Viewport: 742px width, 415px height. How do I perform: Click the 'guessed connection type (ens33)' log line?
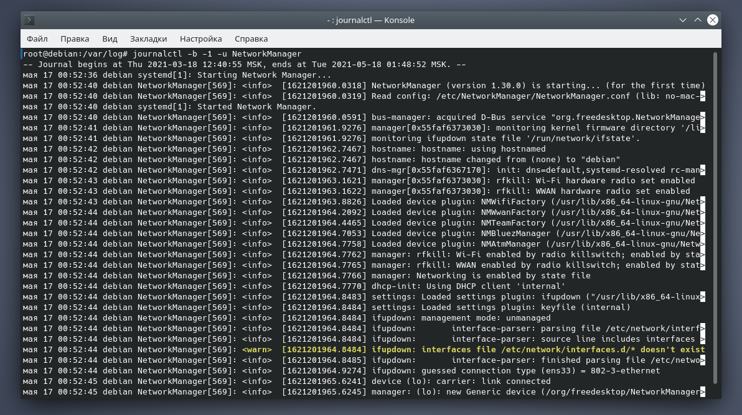coord(515,371)
